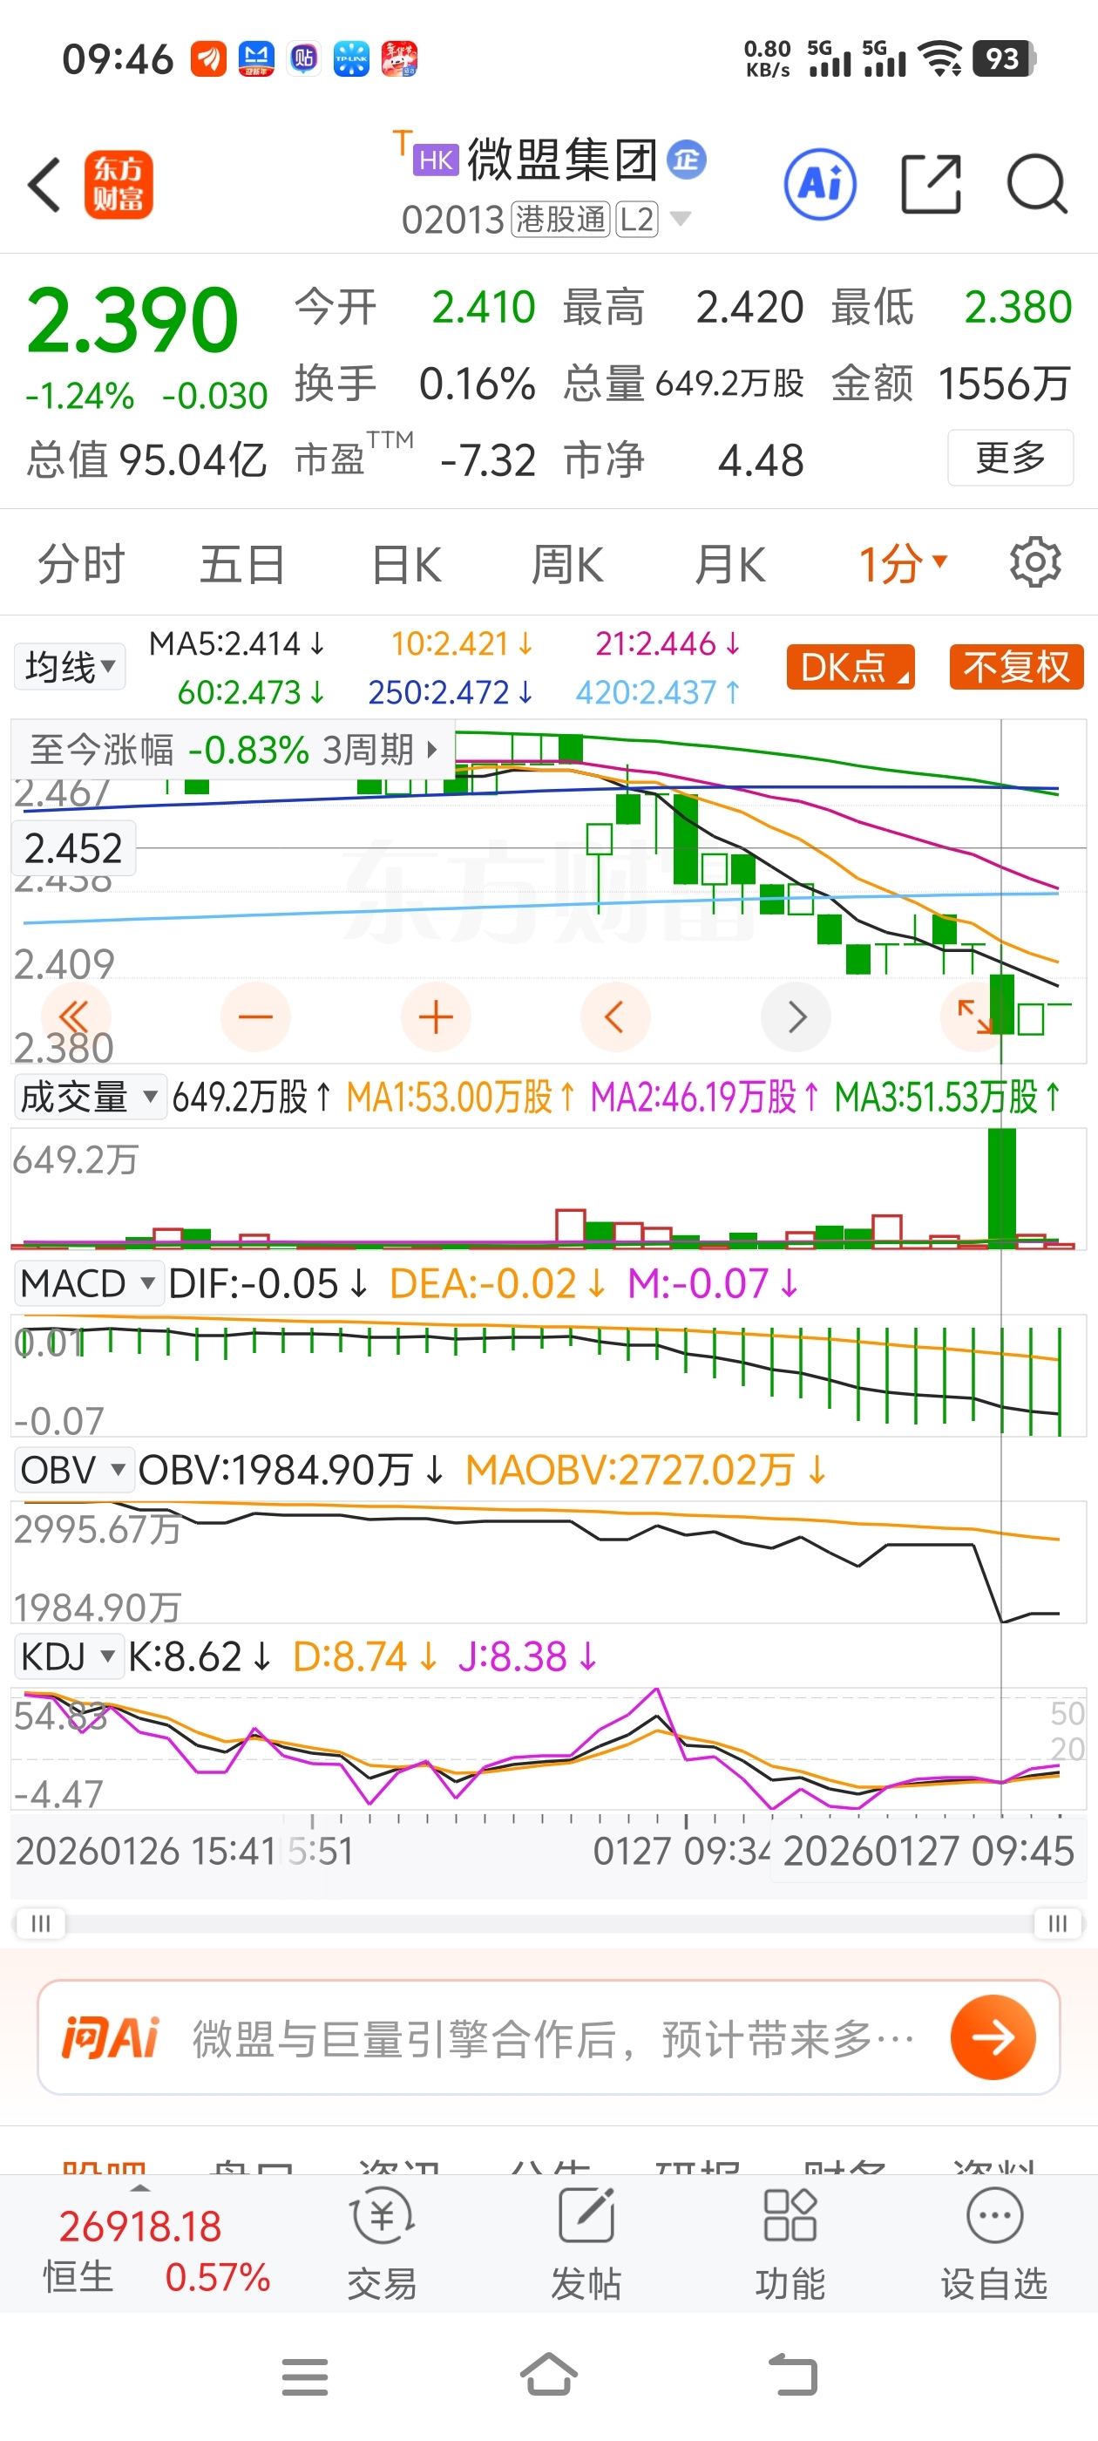Open the KDJ indicator dropdown

tap(68, 1656)
